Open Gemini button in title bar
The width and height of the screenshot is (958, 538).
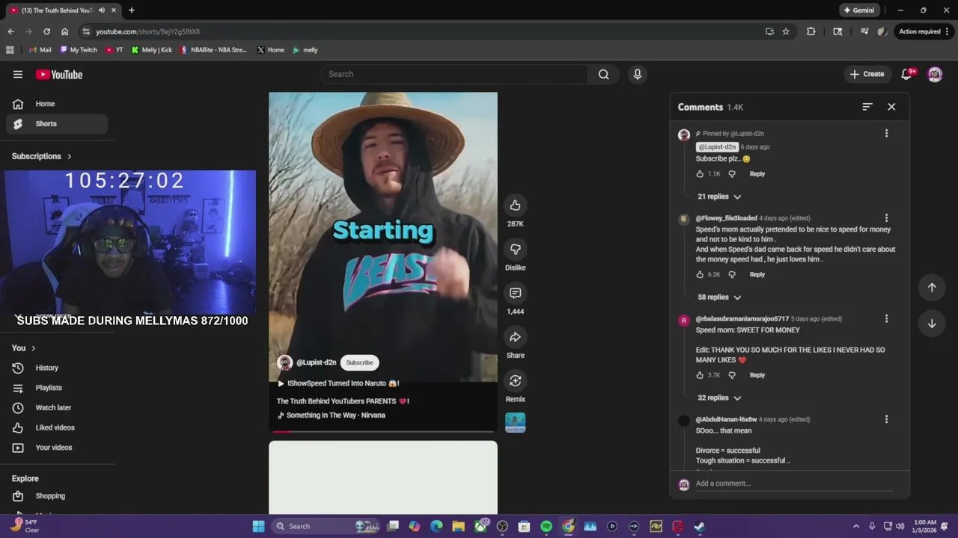pos(859,10)
